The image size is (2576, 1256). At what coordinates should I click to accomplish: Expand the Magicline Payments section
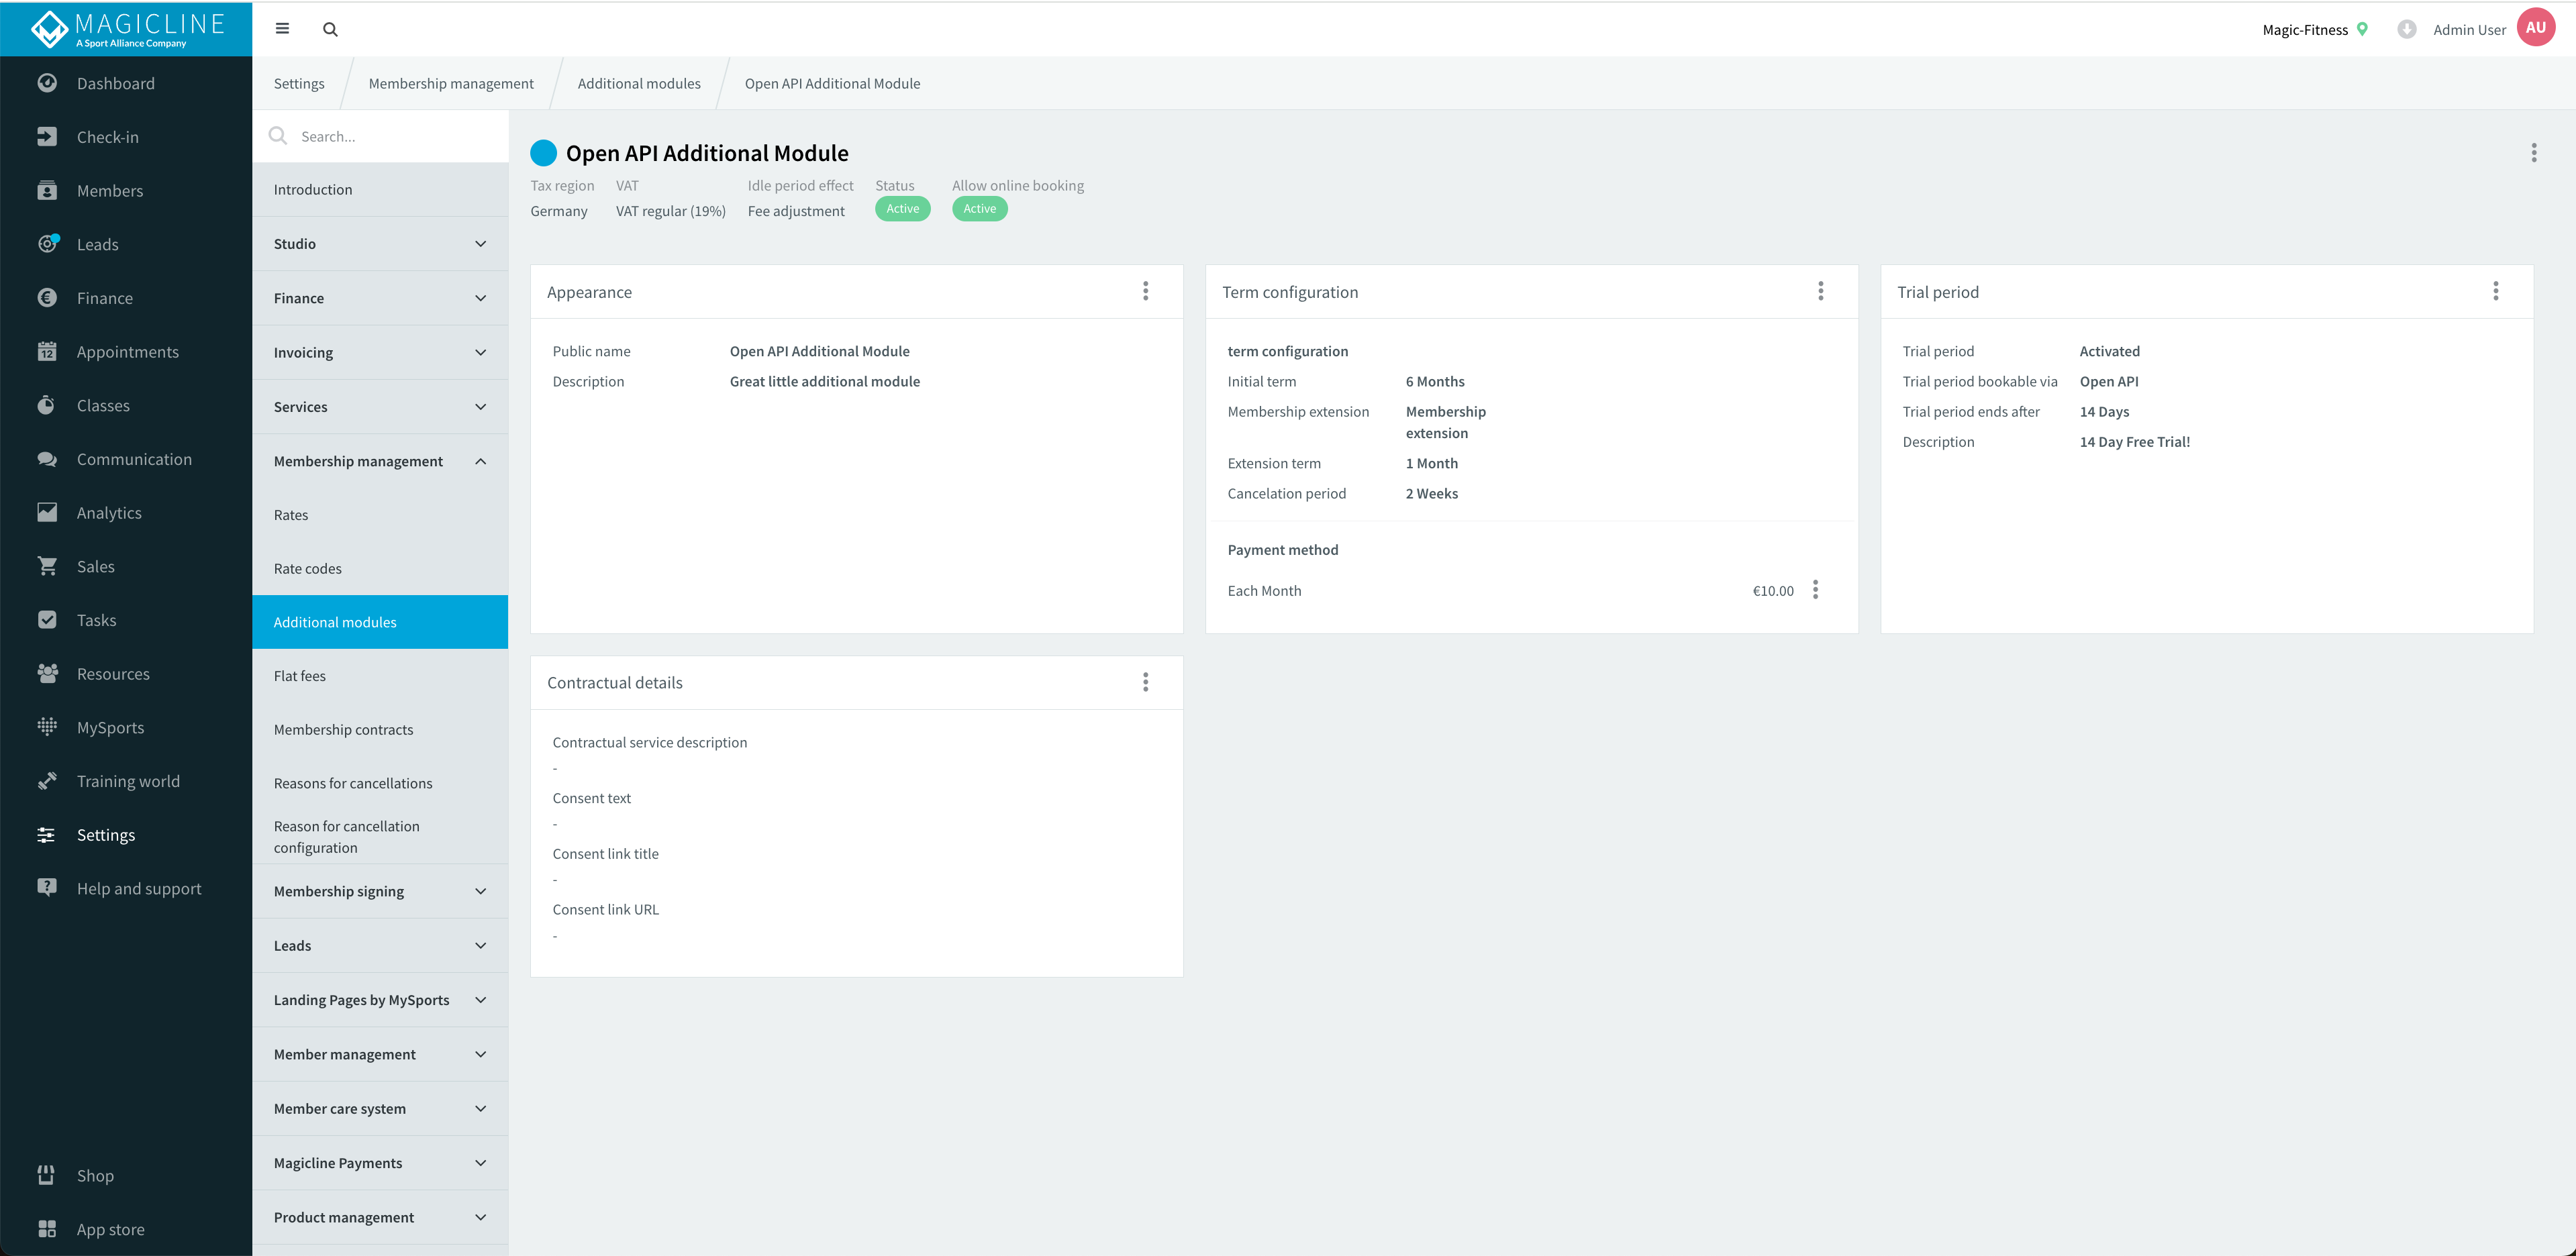point(380,1163)
